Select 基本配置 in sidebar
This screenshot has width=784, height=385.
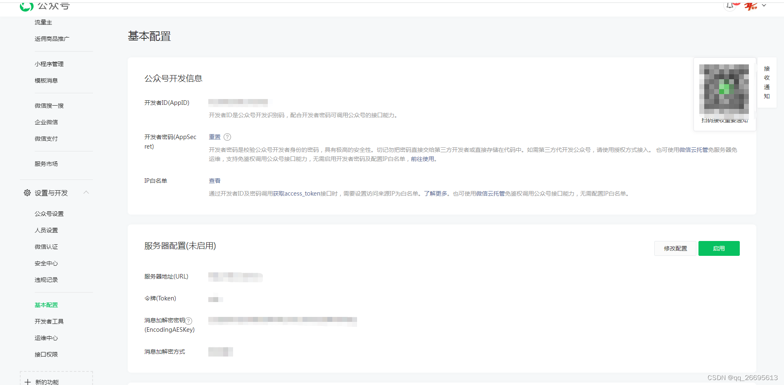click(46, 305)
